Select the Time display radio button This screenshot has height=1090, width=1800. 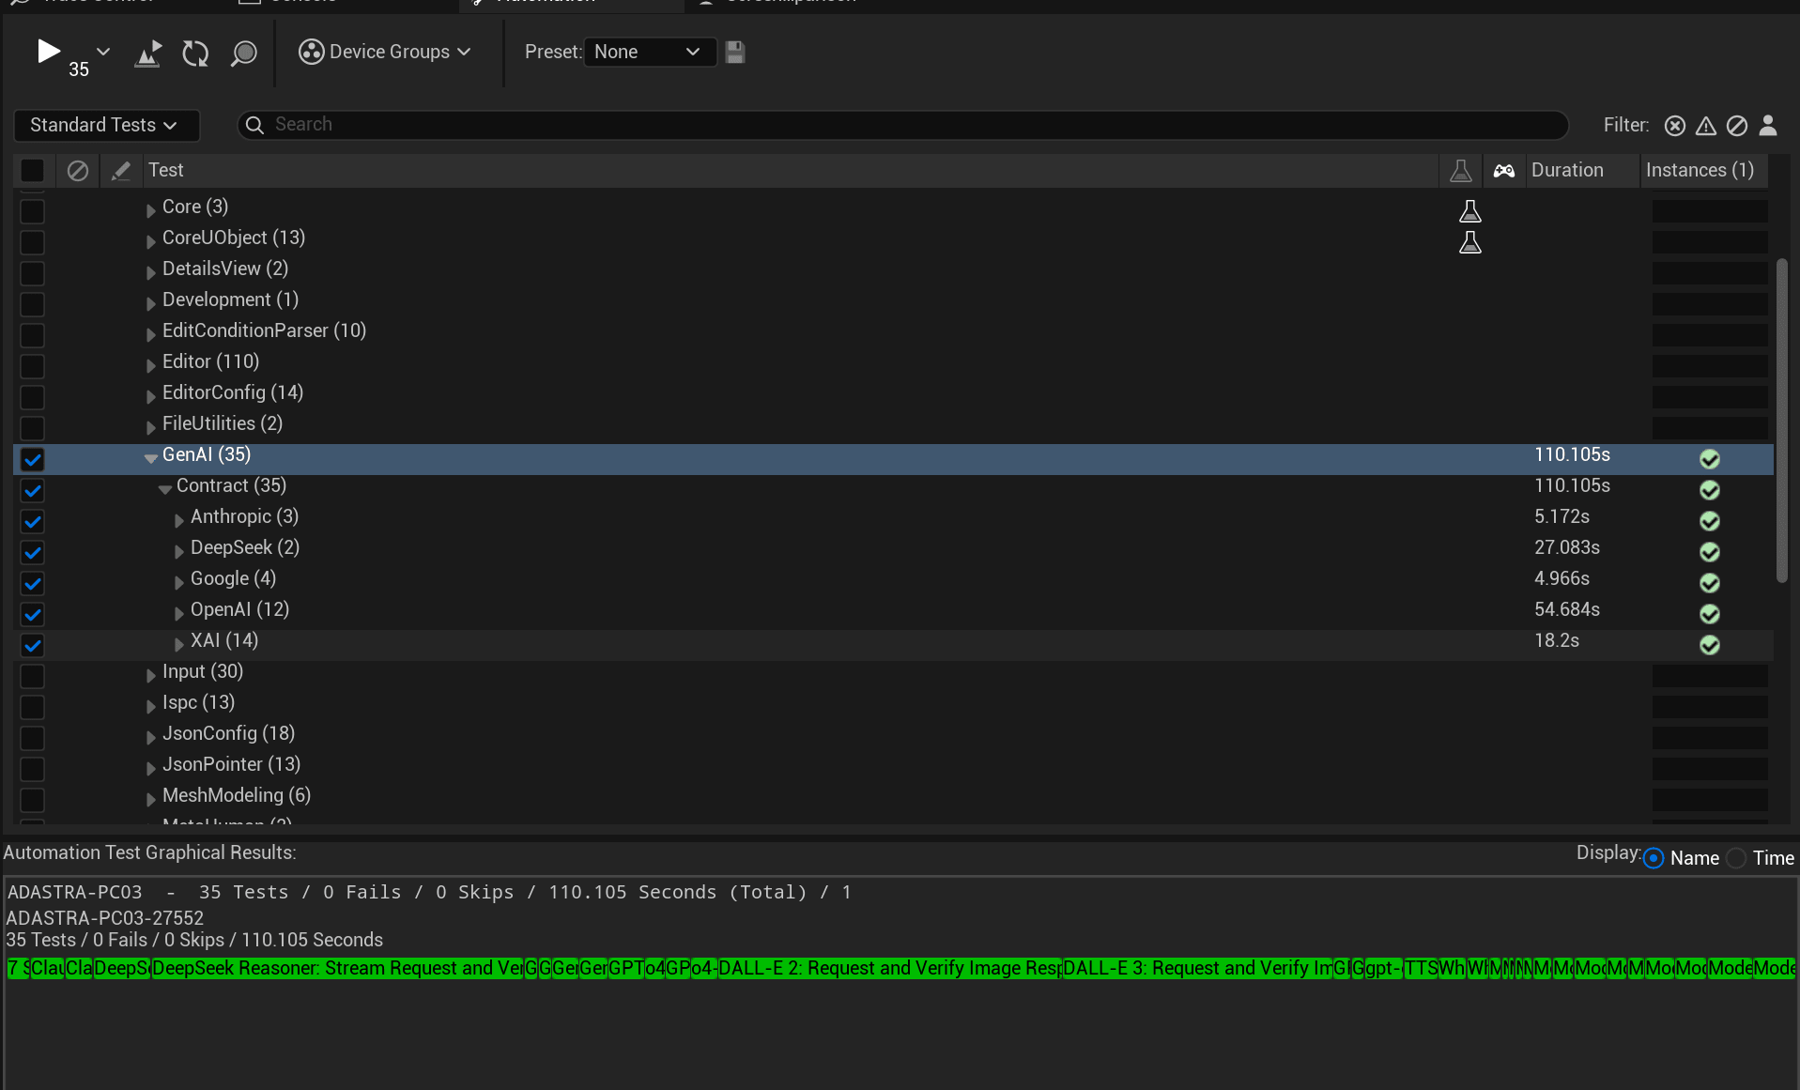(x=1736, y=858)
